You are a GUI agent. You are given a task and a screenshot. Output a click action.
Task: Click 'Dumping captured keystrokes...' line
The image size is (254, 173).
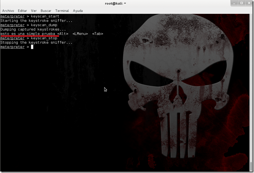tap(33, 29)
